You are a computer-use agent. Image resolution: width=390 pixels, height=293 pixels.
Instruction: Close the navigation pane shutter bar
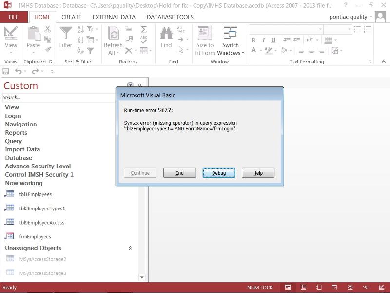point(140,85)
